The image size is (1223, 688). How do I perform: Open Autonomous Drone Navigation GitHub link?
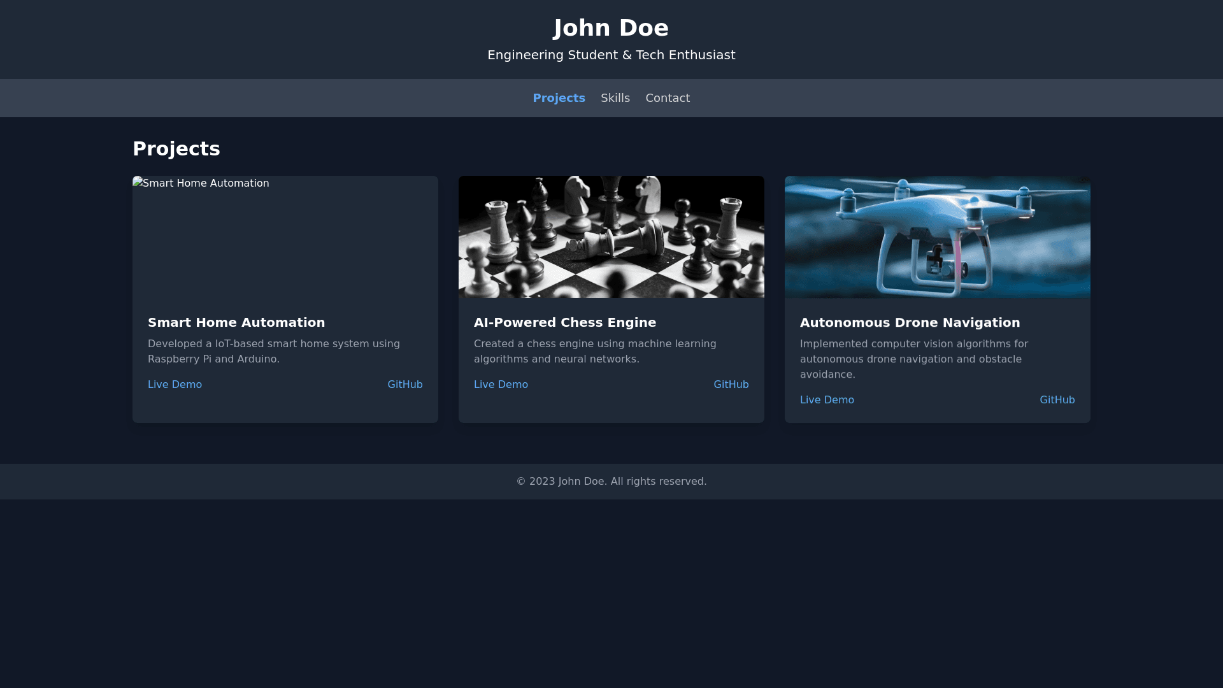1057,400
